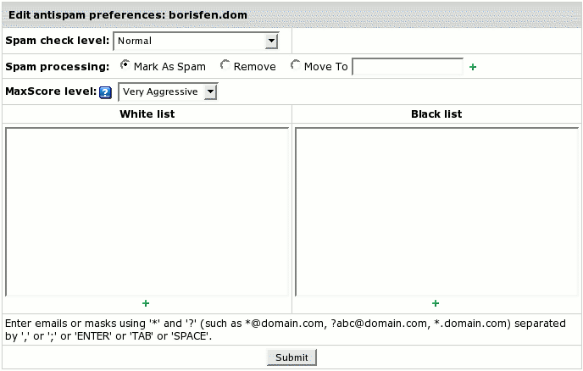This screenshot has width=583, height=371.
Task: Click the White list column heading
Action: pos(147,114)
